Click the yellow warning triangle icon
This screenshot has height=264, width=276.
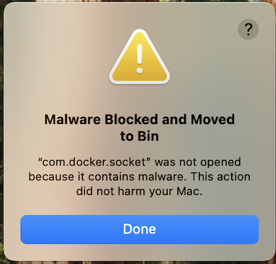[x=139, y=57]
